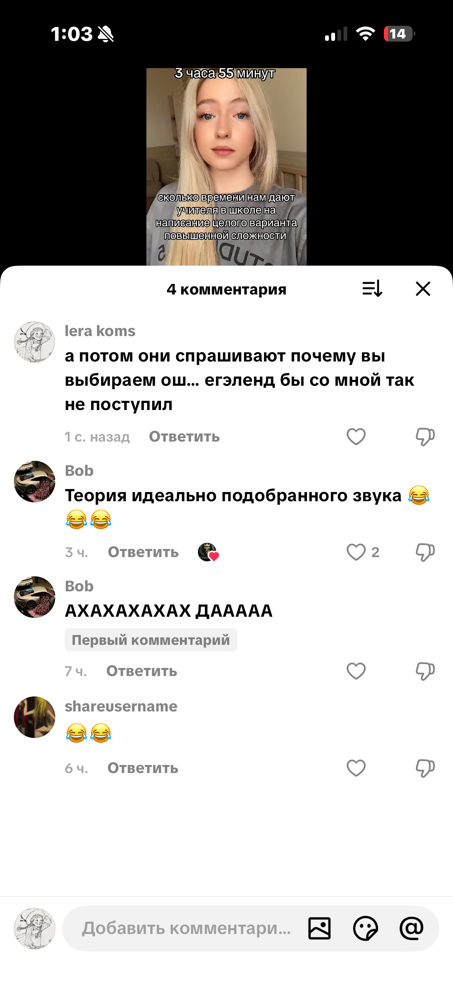Tap the video preview above comments
Image resolution: width=453 pixels, height=984 pixels.
click(226, 167)
